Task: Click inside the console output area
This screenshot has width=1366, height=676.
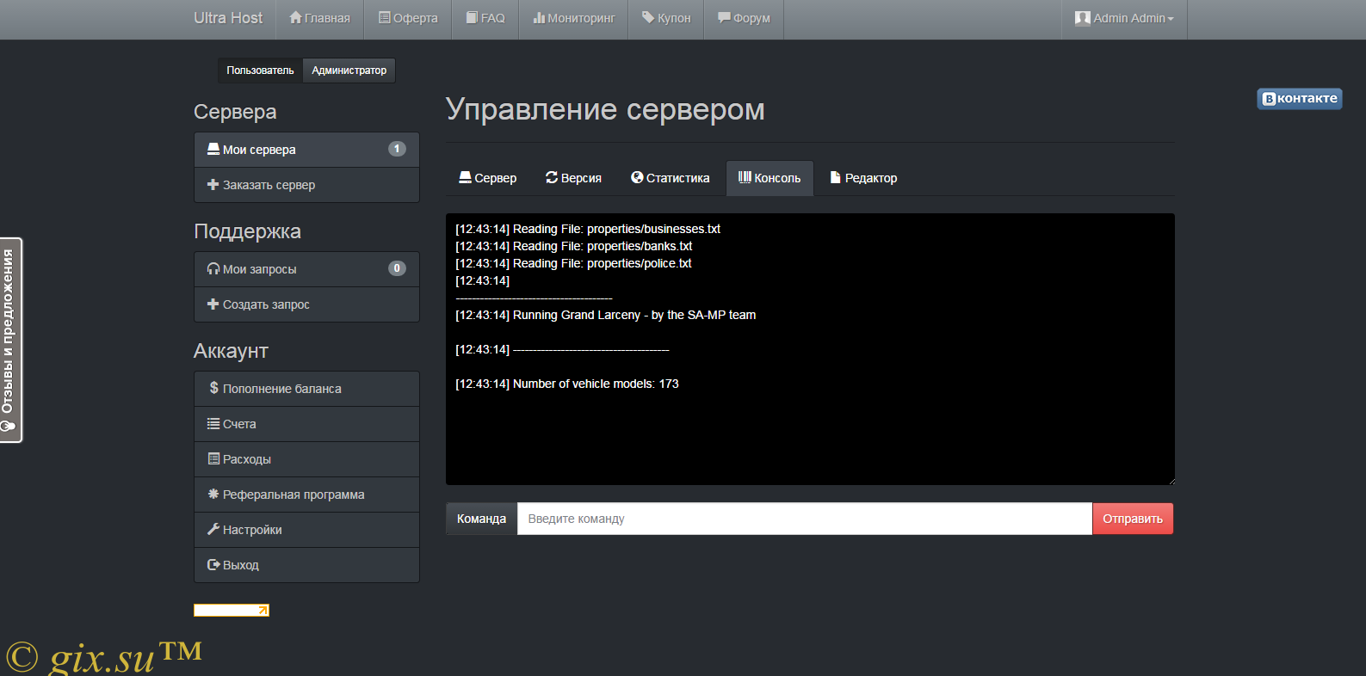Action: (810, 349)
